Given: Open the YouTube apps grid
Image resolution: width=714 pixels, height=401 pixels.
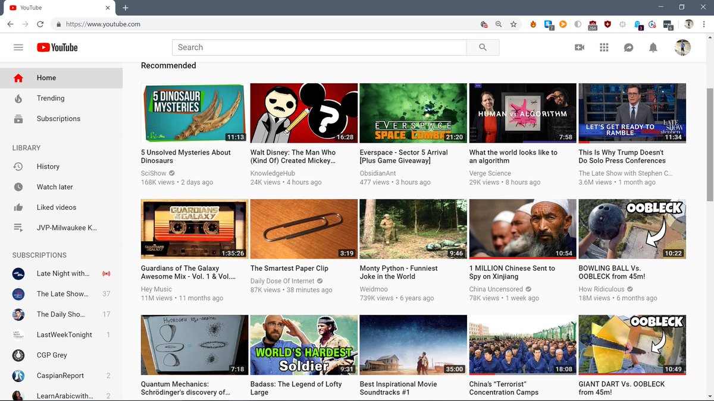Looking at the screenshot, I should pyautogui.click(x=604, y=48).
